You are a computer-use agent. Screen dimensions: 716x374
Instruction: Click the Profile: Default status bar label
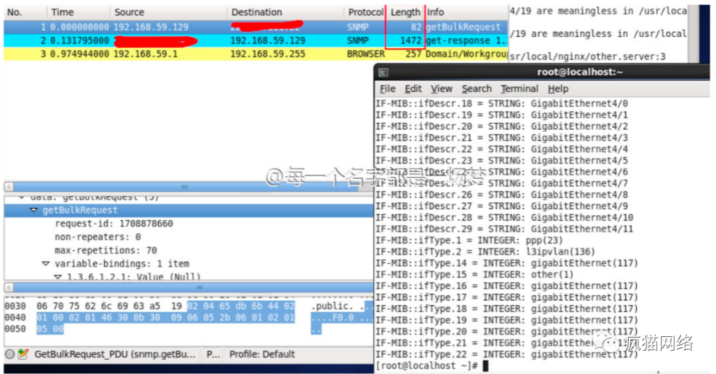point(262,354)
